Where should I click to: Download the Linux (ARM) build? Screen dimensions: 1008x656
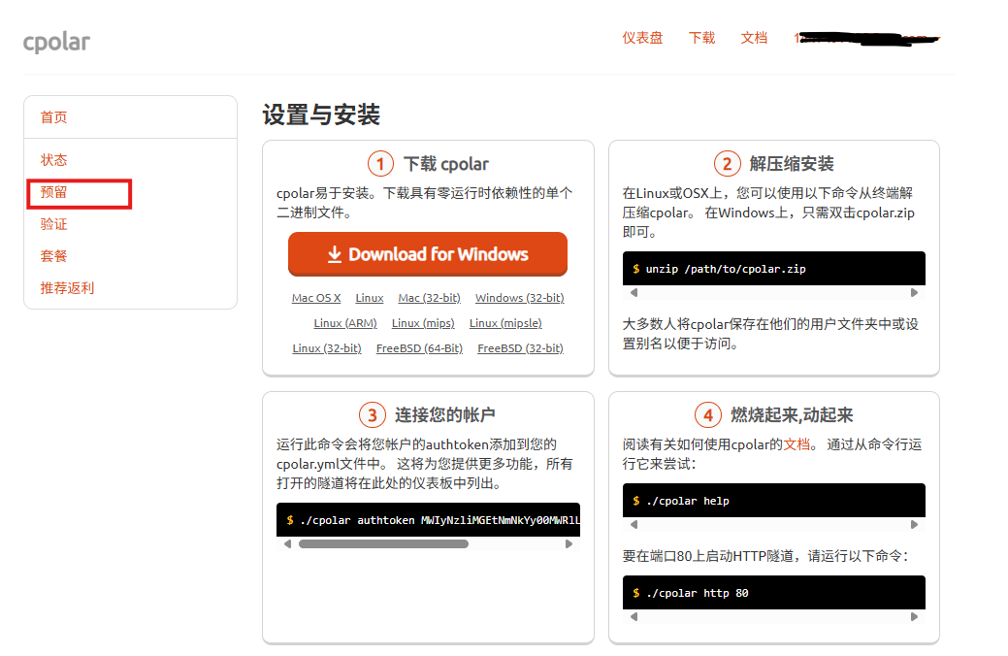(x=345, y=323)
